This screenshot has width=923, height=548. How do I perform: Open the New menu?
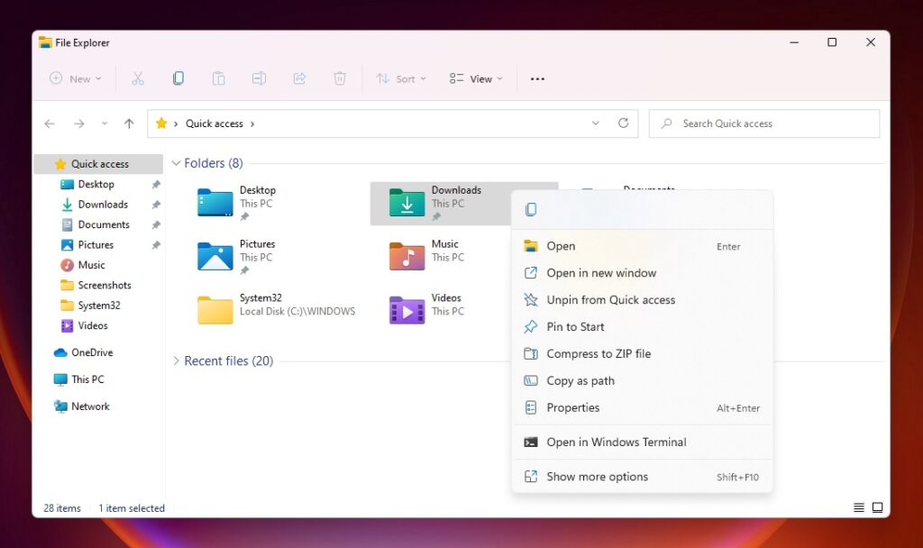click(x=74, y=79)
